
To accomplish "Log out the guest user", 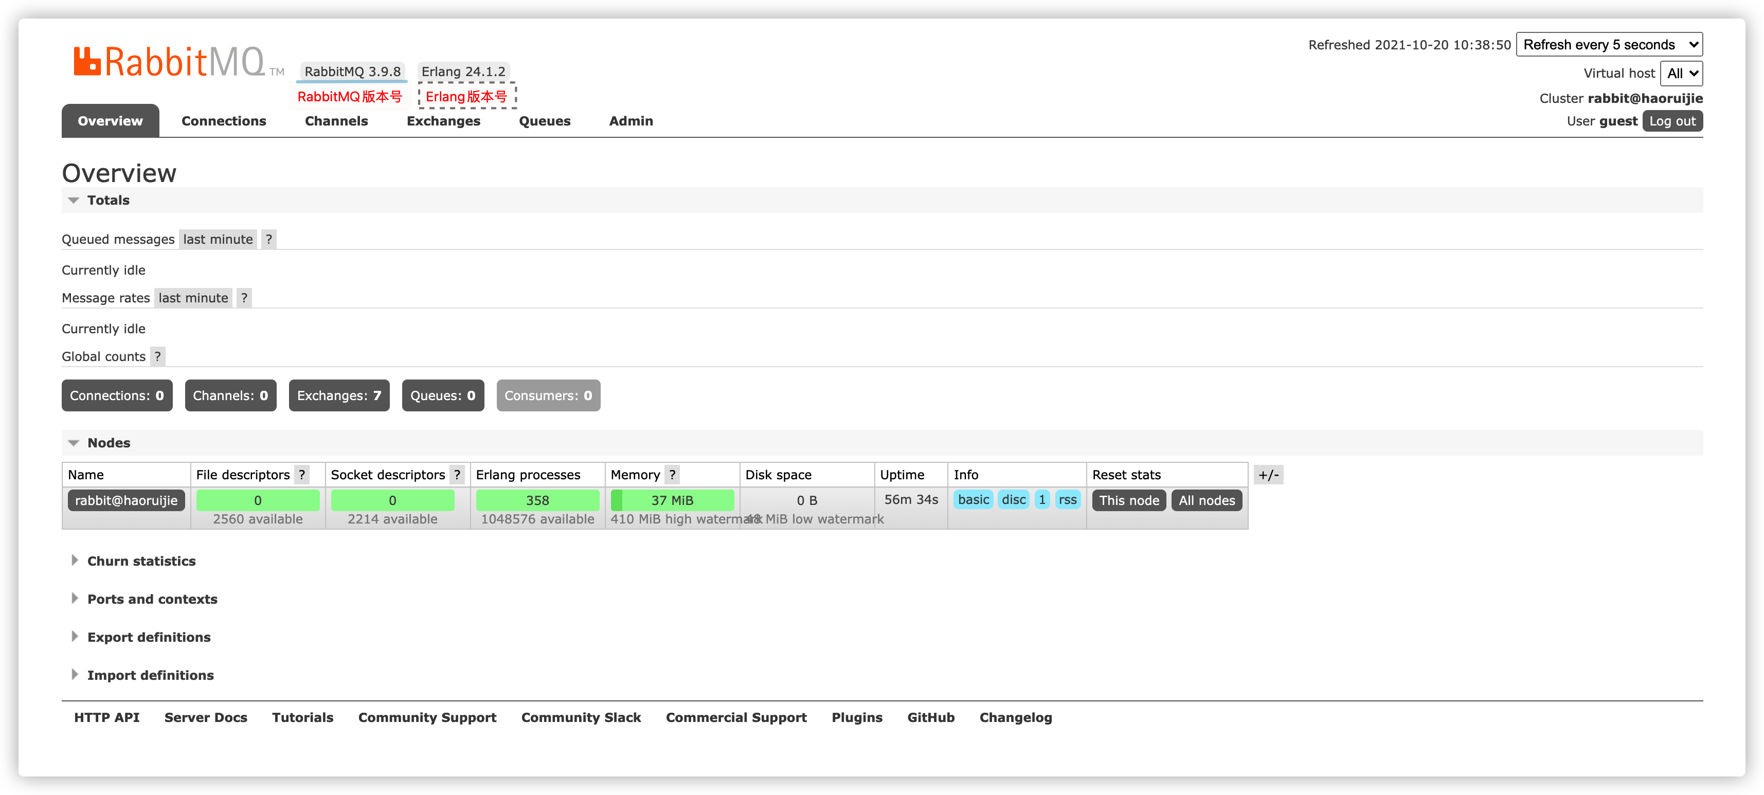I will 1672,121.
